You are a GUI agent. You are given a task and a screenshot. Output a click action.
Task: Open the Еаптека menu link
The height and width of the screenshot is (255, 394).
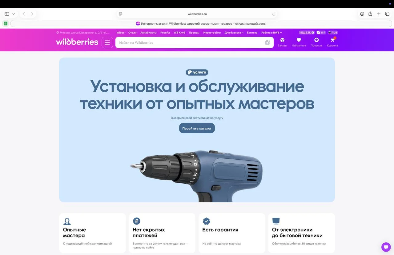pos(252,33)
